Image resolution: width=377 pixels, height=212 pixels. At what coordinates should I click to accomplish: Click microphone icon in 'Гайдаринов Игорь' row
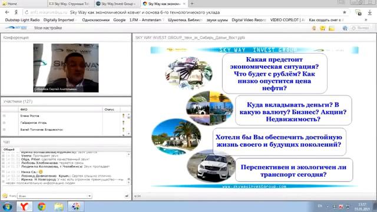(x=123, y=122)
